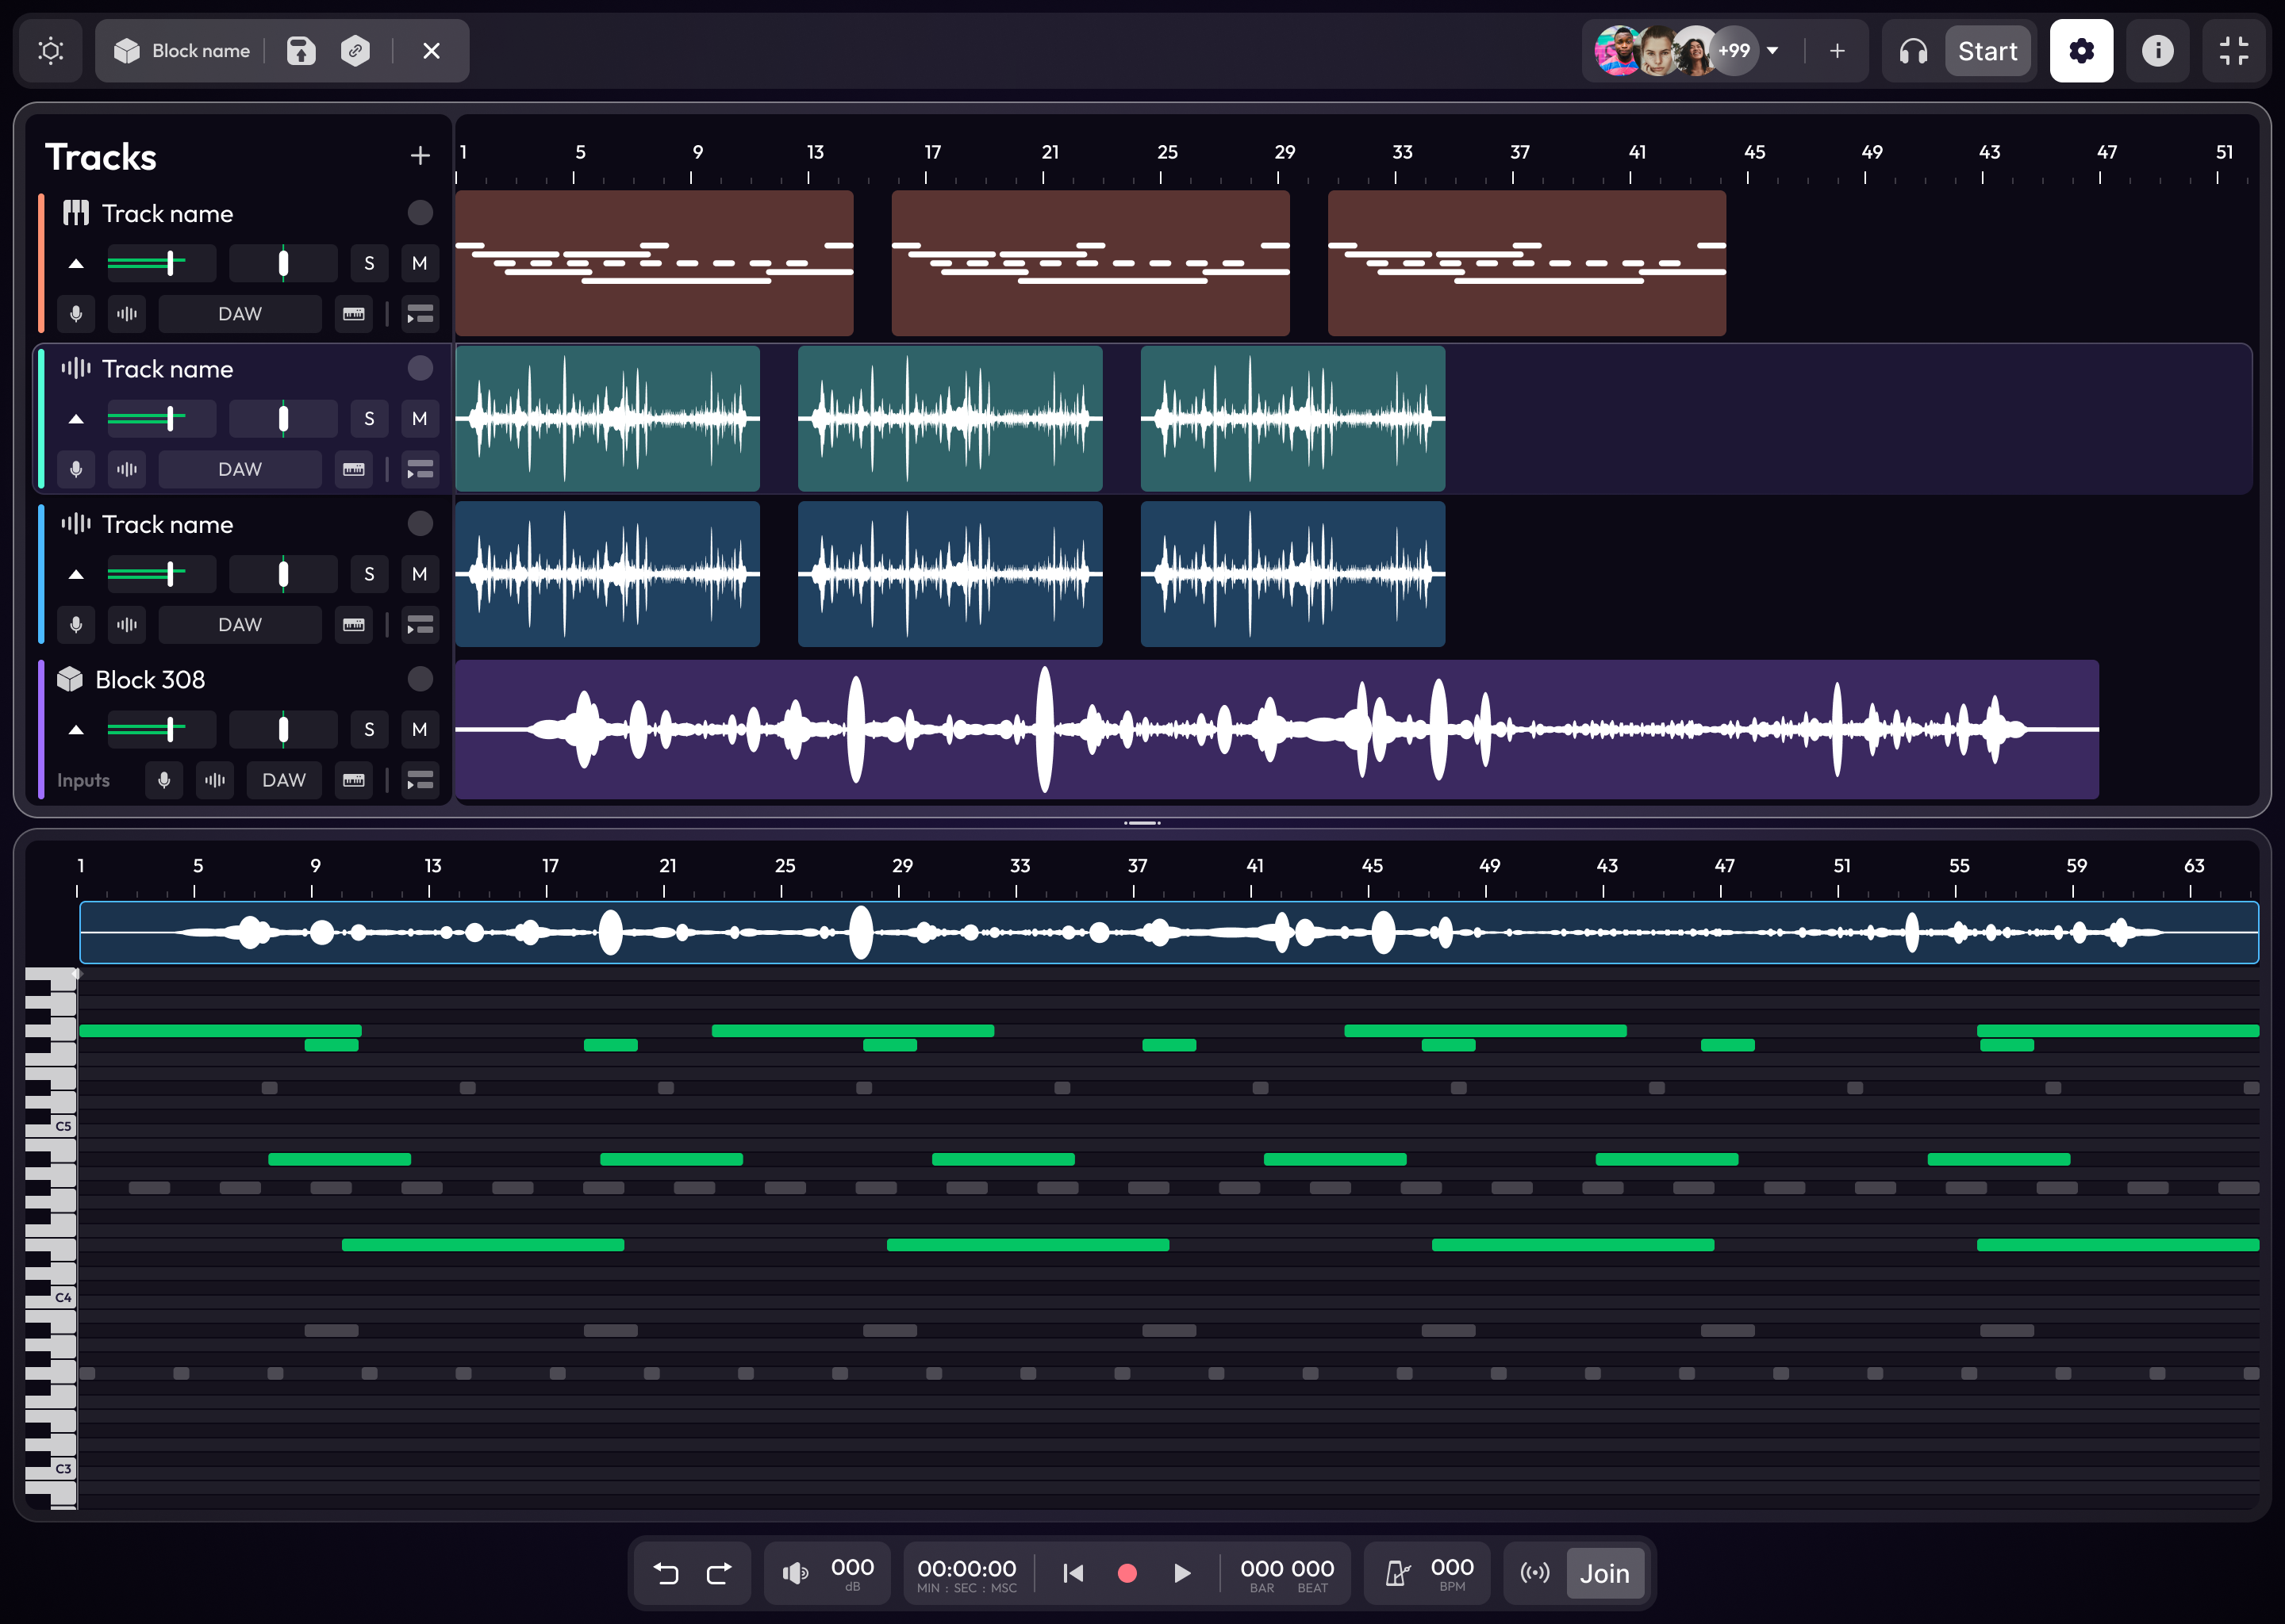The width and height of the screenshot is (2285, 1624).
Task: Select waveform input on third track
Action: [126, 625]
